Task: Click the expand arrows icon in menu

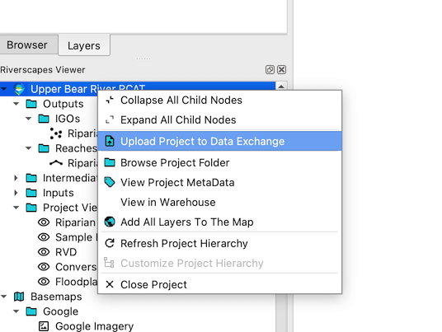Action: (x=110, y=119)
